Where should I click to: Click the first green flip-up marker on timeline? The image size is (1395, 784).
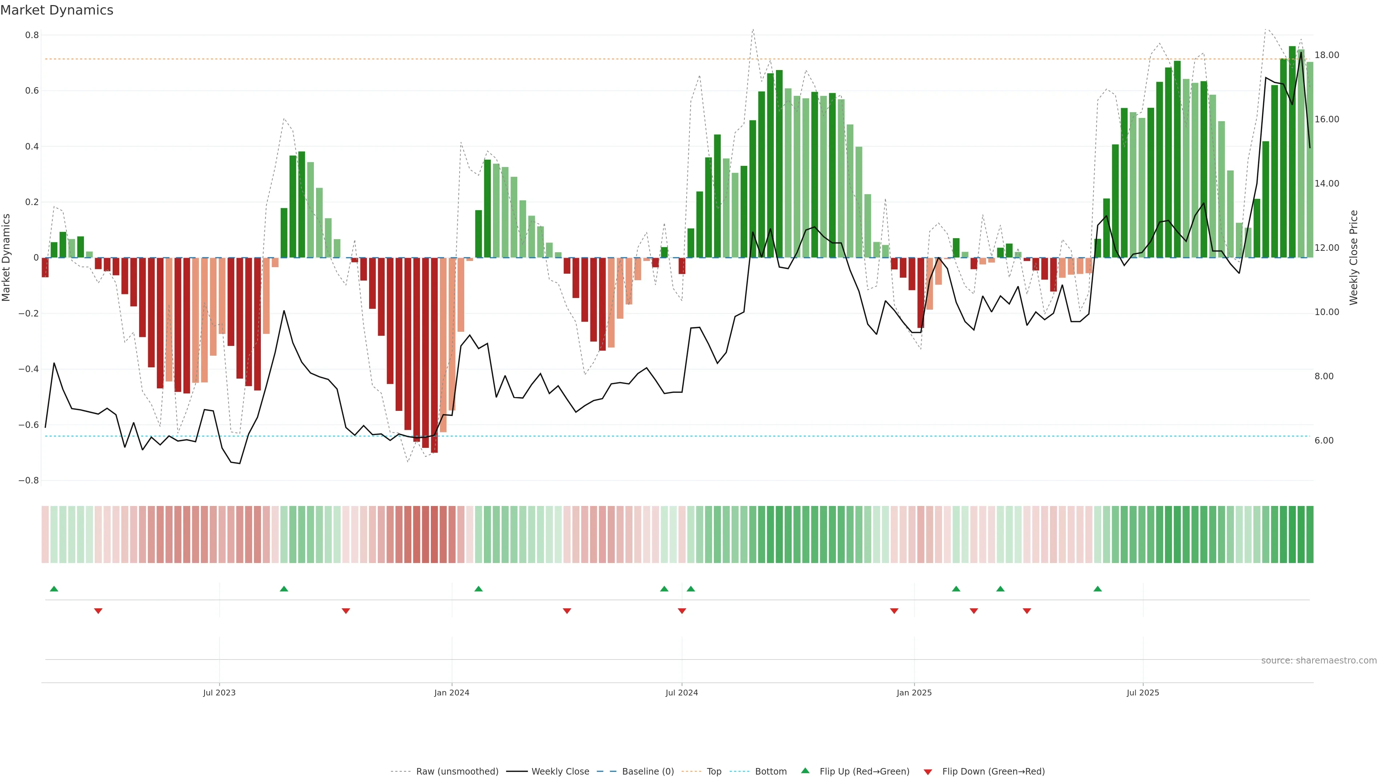(x=54, y=589)
